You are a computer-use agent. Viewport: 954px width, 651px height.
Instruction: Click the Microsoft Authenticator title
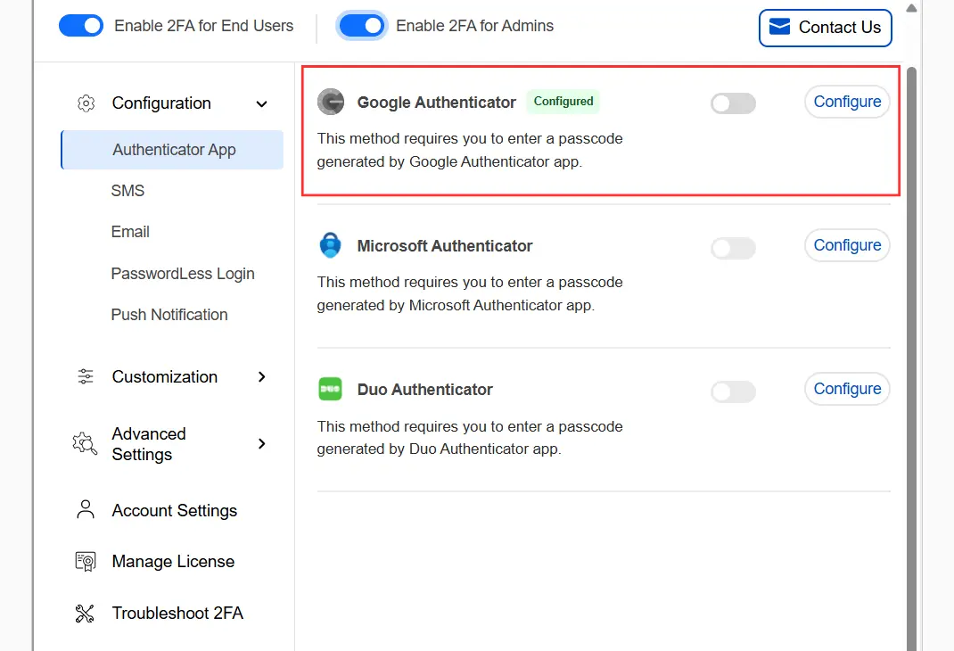[445, 246]
